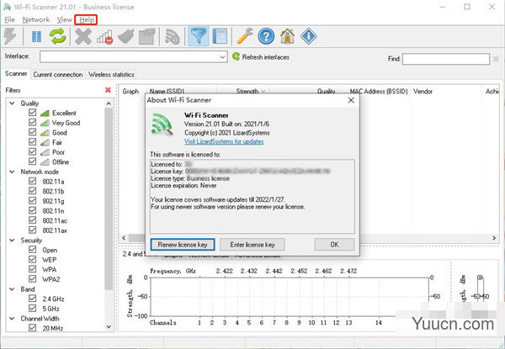Click the Renew license key button
The image size is (505, 349).
(183, 245)
